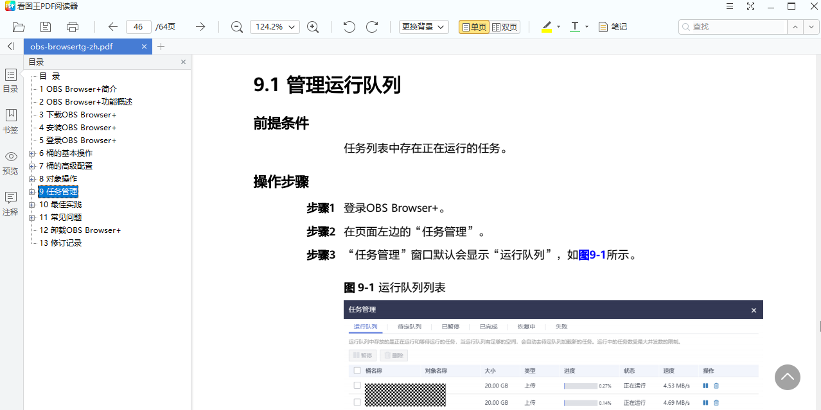Follow the 图9-1 link in step 3
This screenshot has width=821, height=410.
click(592, 255)
